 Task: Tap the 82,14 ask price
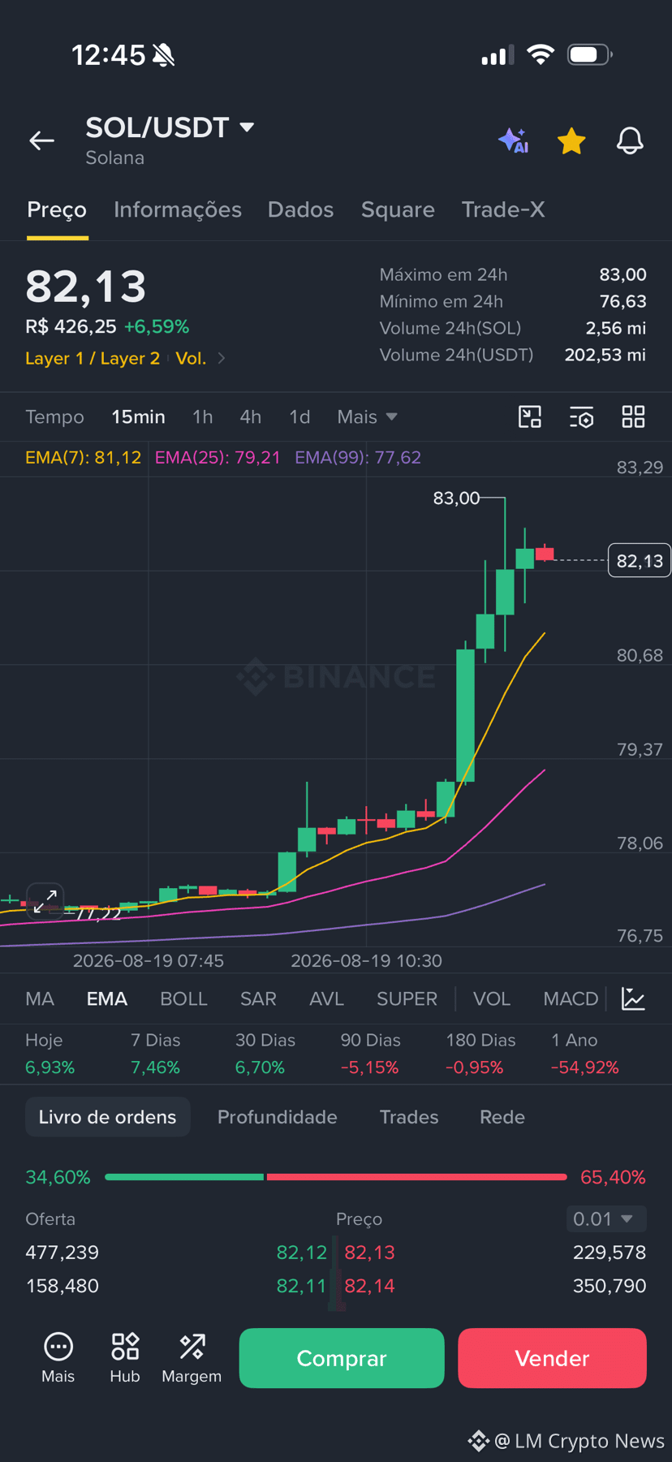point(369,1286)
